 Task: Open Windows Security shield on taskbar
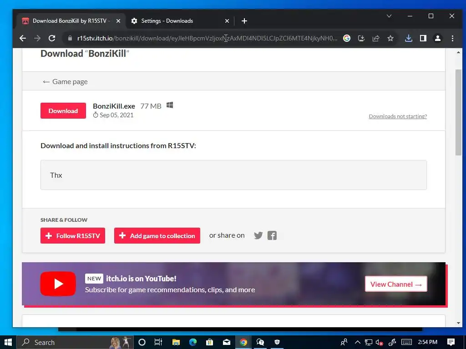(277, 342)
